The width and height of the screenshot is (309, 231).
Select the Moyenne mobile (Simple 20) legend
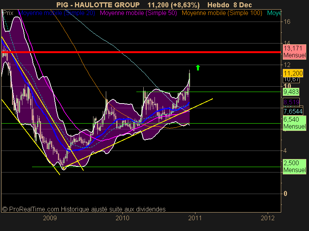(56, 13)
